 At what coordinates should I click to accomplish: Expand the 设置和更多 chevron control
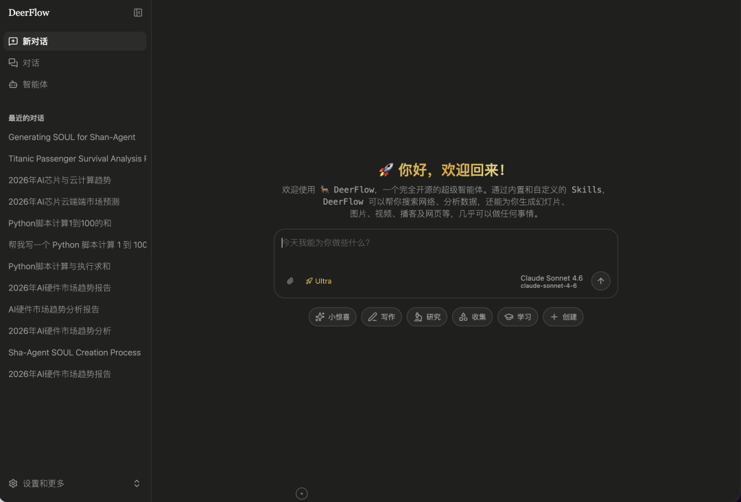point(136,483)
